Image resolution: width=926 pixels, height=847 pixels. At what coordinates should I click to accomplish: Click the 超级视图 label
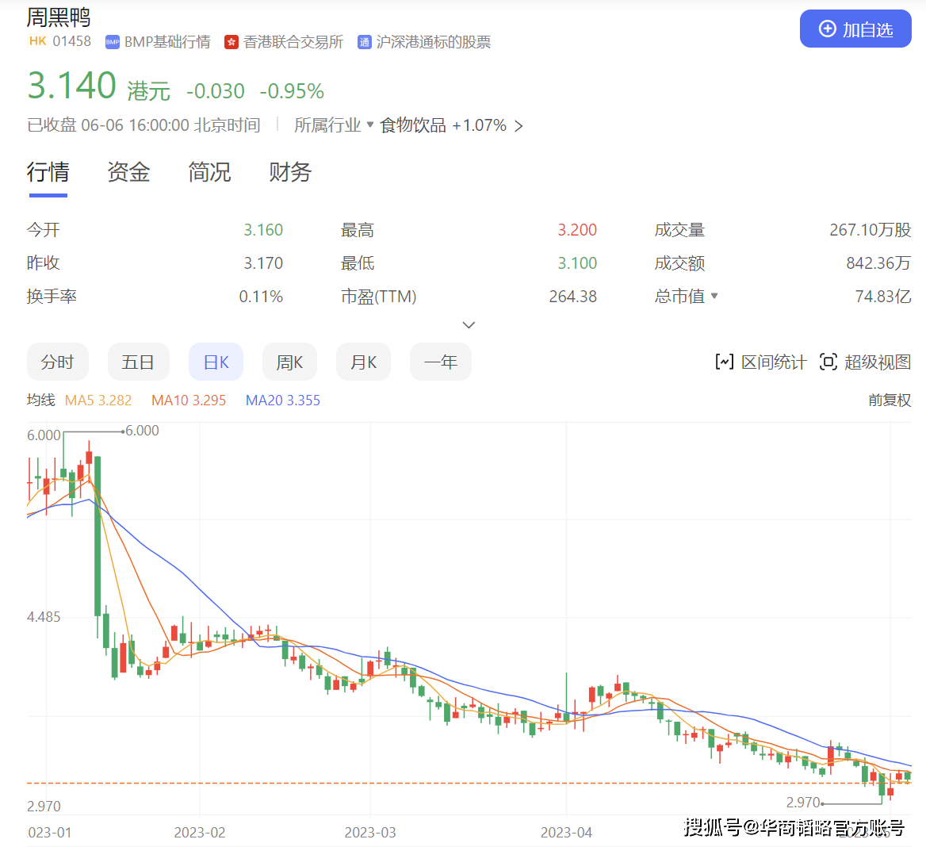click(878, 362)
